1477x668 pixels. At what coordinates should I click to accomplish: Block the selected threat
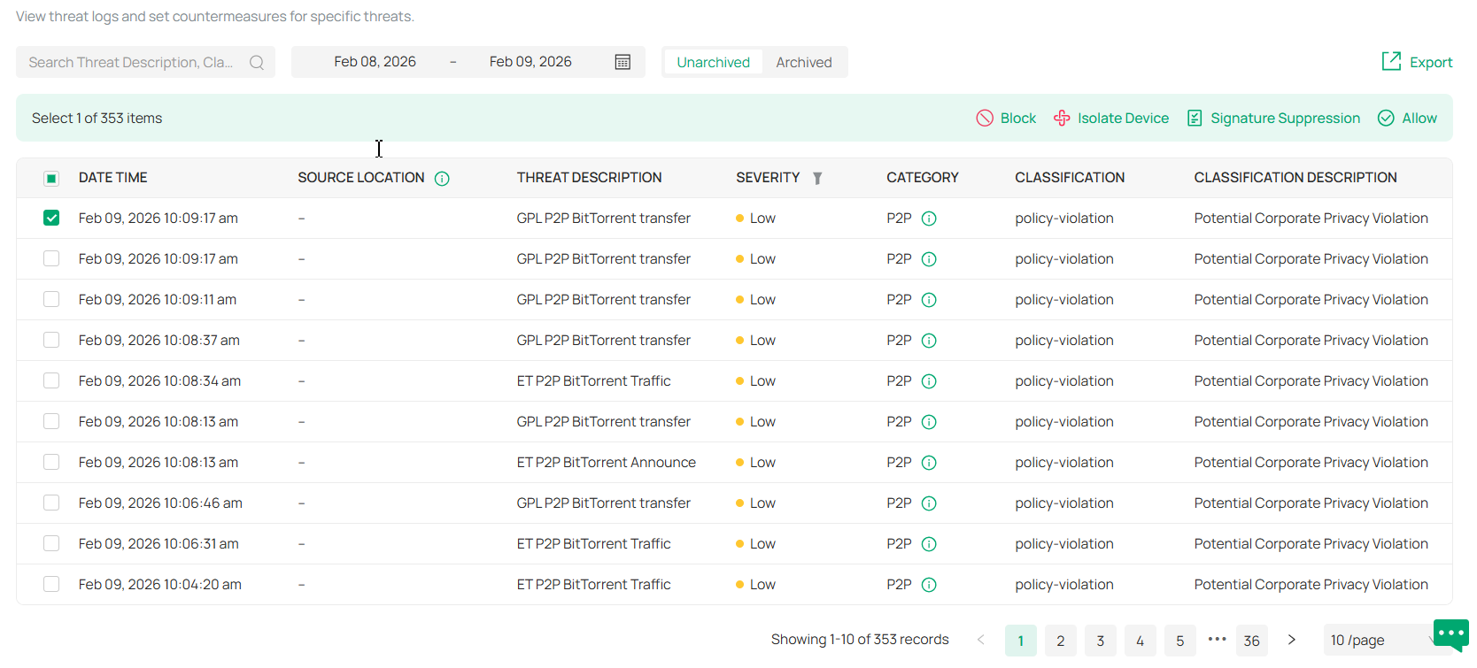click(1006, 119)
